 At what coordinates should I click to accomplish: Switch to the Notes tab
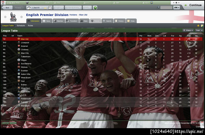click(131, 21)
